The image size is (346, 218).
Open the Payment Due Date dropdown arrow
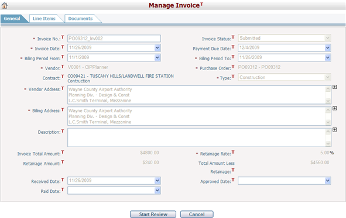[327, 48]
